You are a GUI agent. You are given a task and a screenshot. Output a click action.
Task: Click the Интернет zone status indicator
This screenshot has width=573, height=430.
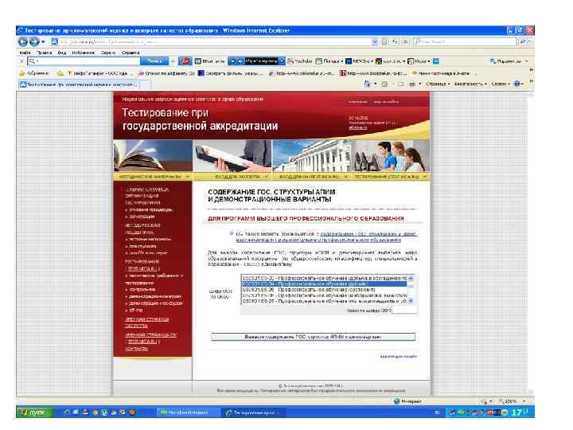pos(407,401)
